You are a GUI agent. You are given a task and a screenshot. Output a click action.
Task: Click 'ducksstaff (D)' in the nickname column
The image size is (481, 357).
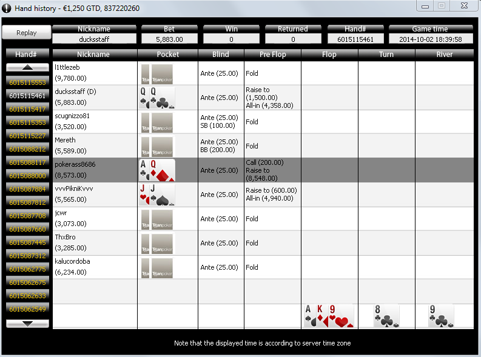click(x=75, y=92)
